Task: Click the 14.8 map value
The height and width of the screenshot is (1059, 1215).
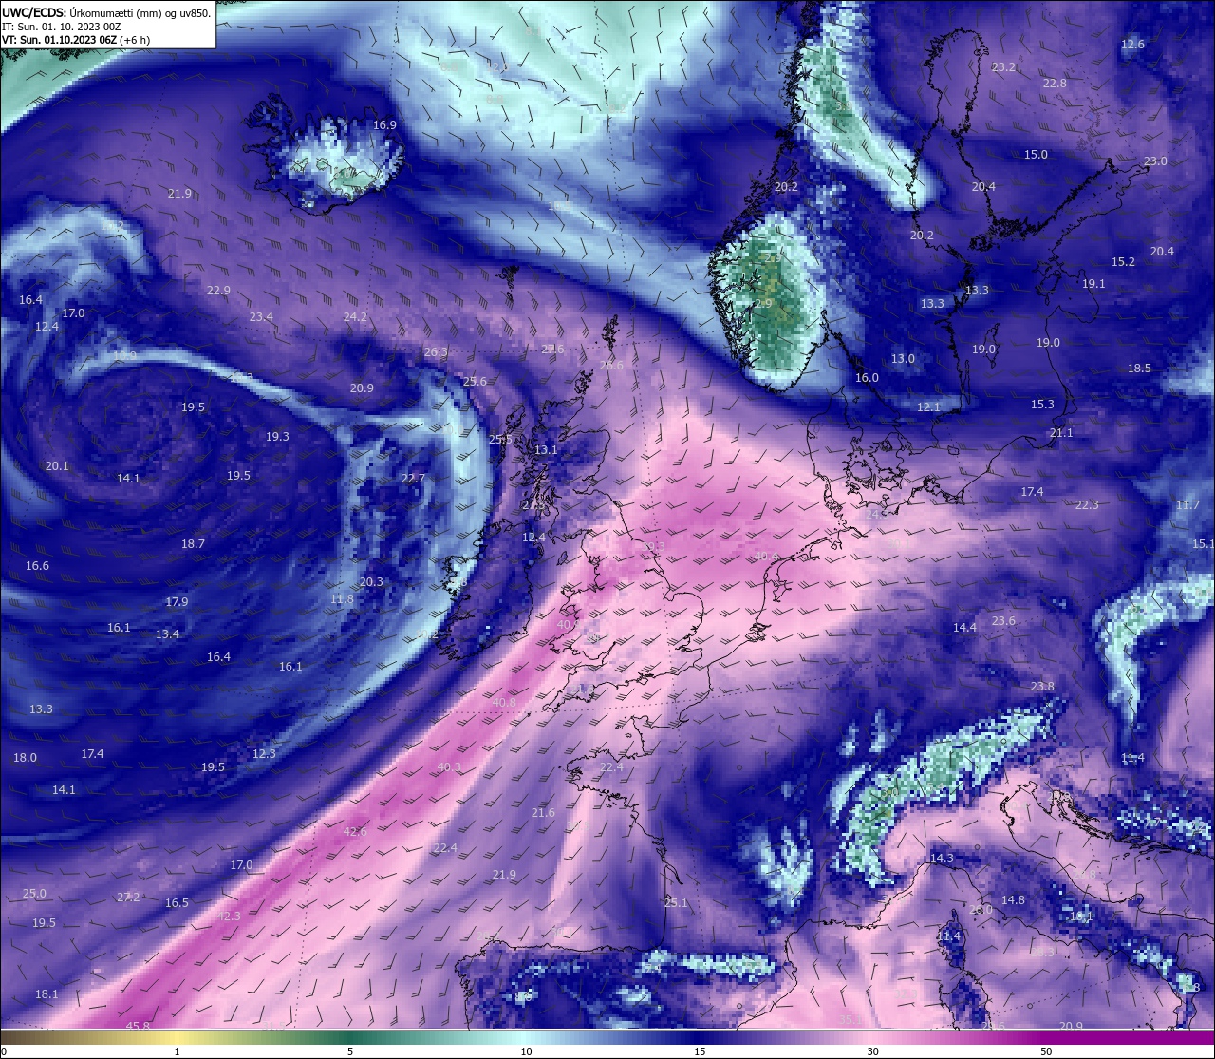Action: 1013,900
